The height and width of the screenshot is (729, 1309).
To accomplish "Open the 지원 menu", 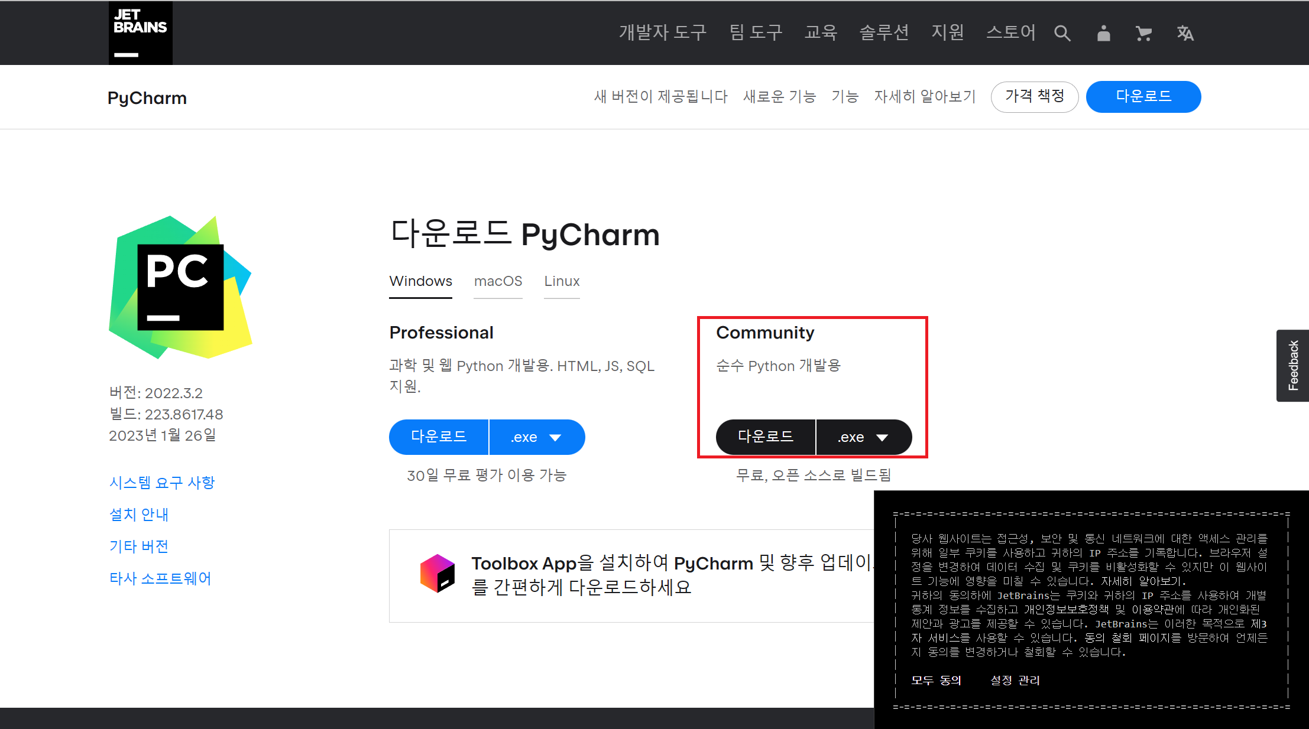I will tap(948, 32).
